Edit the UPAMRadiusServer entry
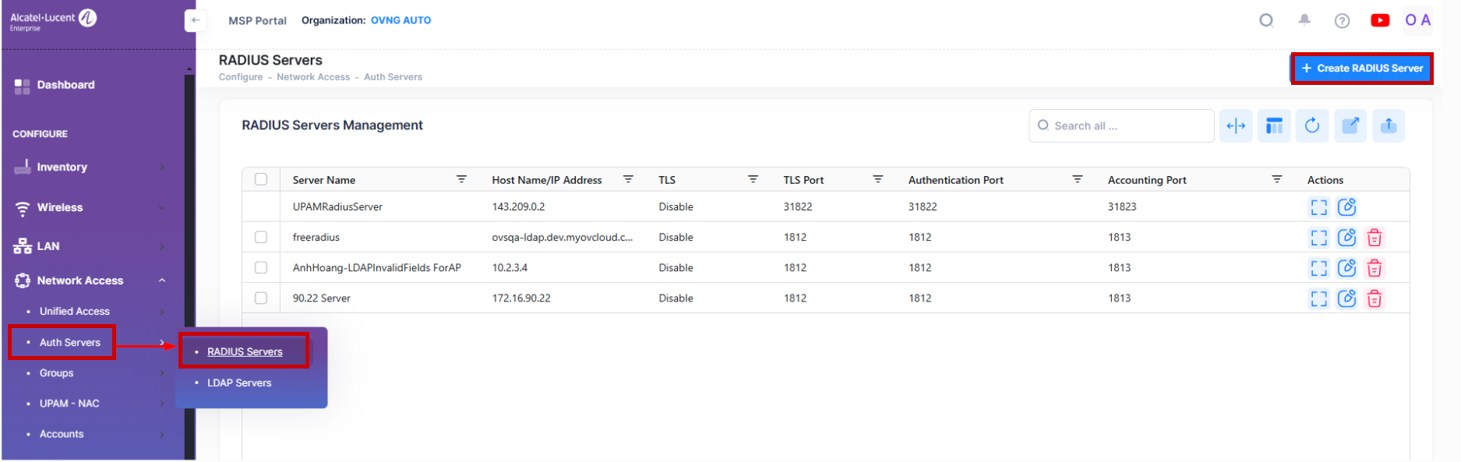This screenshot has width=1461, height=462. [x=1346, y=207]
